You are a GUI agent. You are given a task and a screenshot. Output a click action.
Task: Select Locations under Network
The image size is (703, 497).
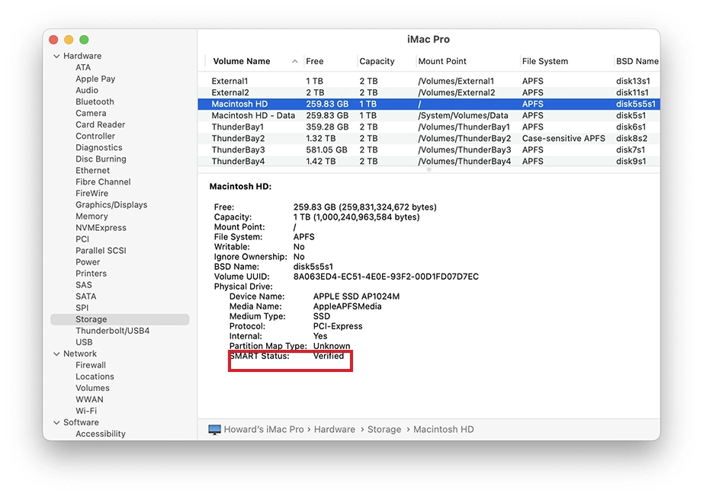[x=95, y=377]
